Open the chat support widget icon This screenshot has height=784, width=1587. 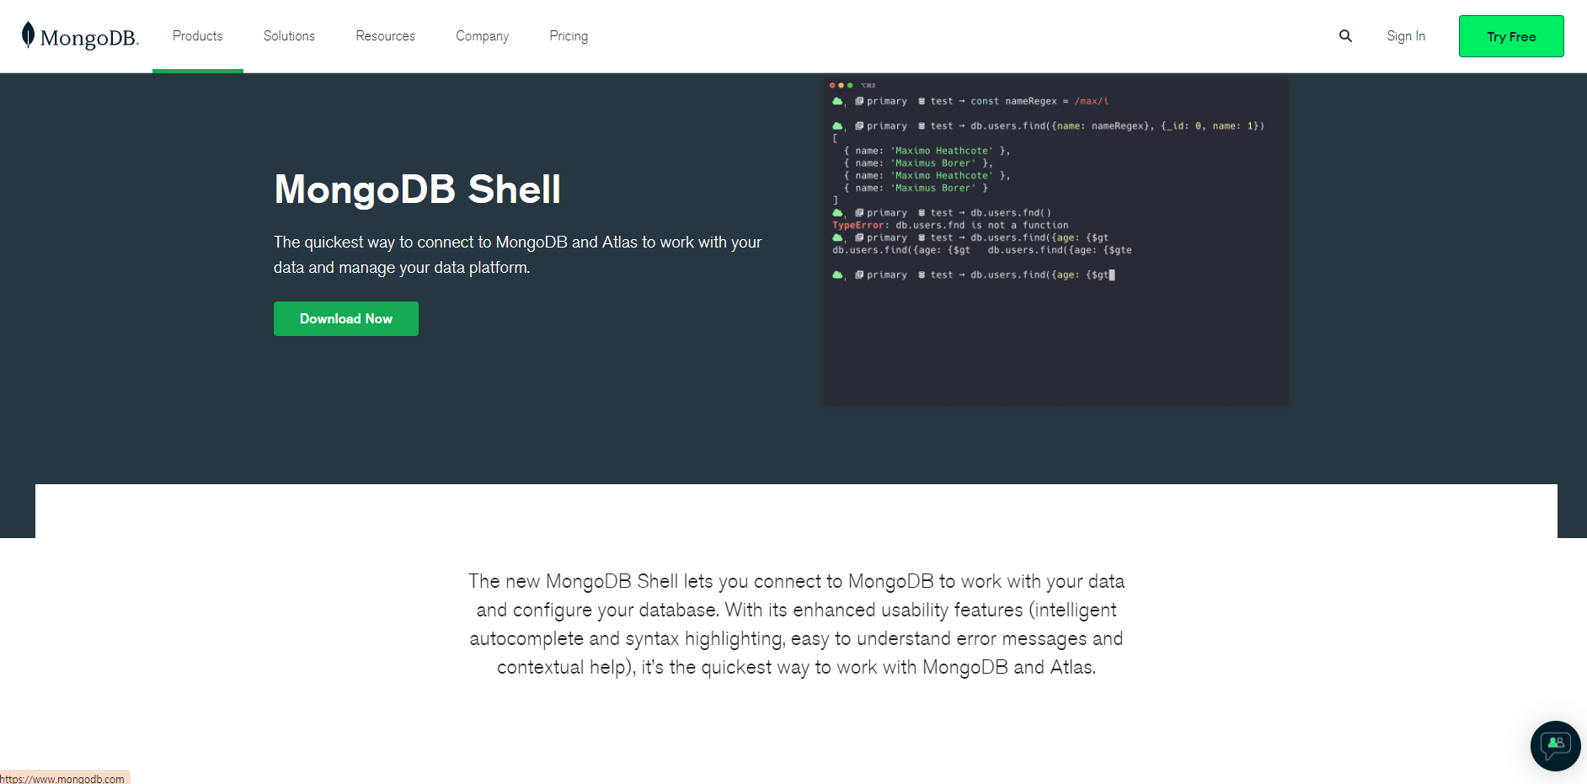(x=1555, y=745)
